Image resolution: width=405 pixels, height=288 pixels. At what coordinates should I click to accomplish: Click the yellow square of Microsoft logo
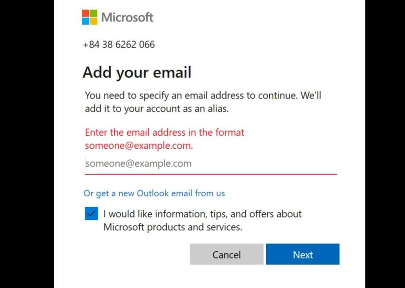coord(93,21)
